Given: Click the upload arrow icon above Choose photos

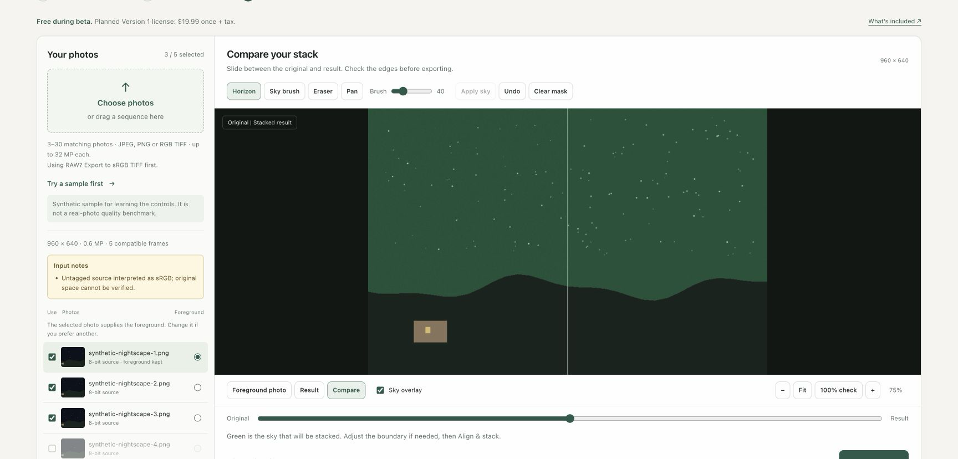Looking at the screenshot, I should [125, 87].
